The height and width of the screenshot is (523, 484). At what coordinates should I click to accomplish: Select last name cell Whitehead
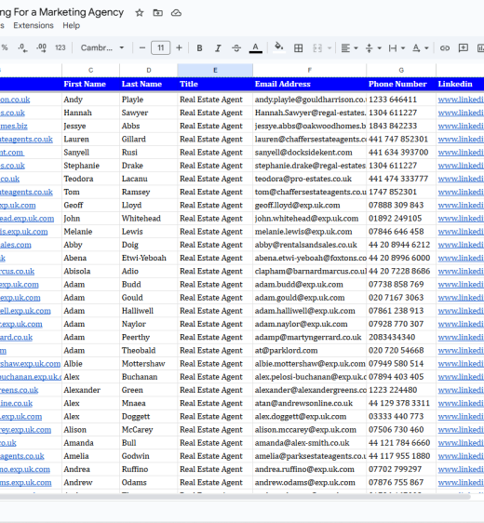pos(148,219)
